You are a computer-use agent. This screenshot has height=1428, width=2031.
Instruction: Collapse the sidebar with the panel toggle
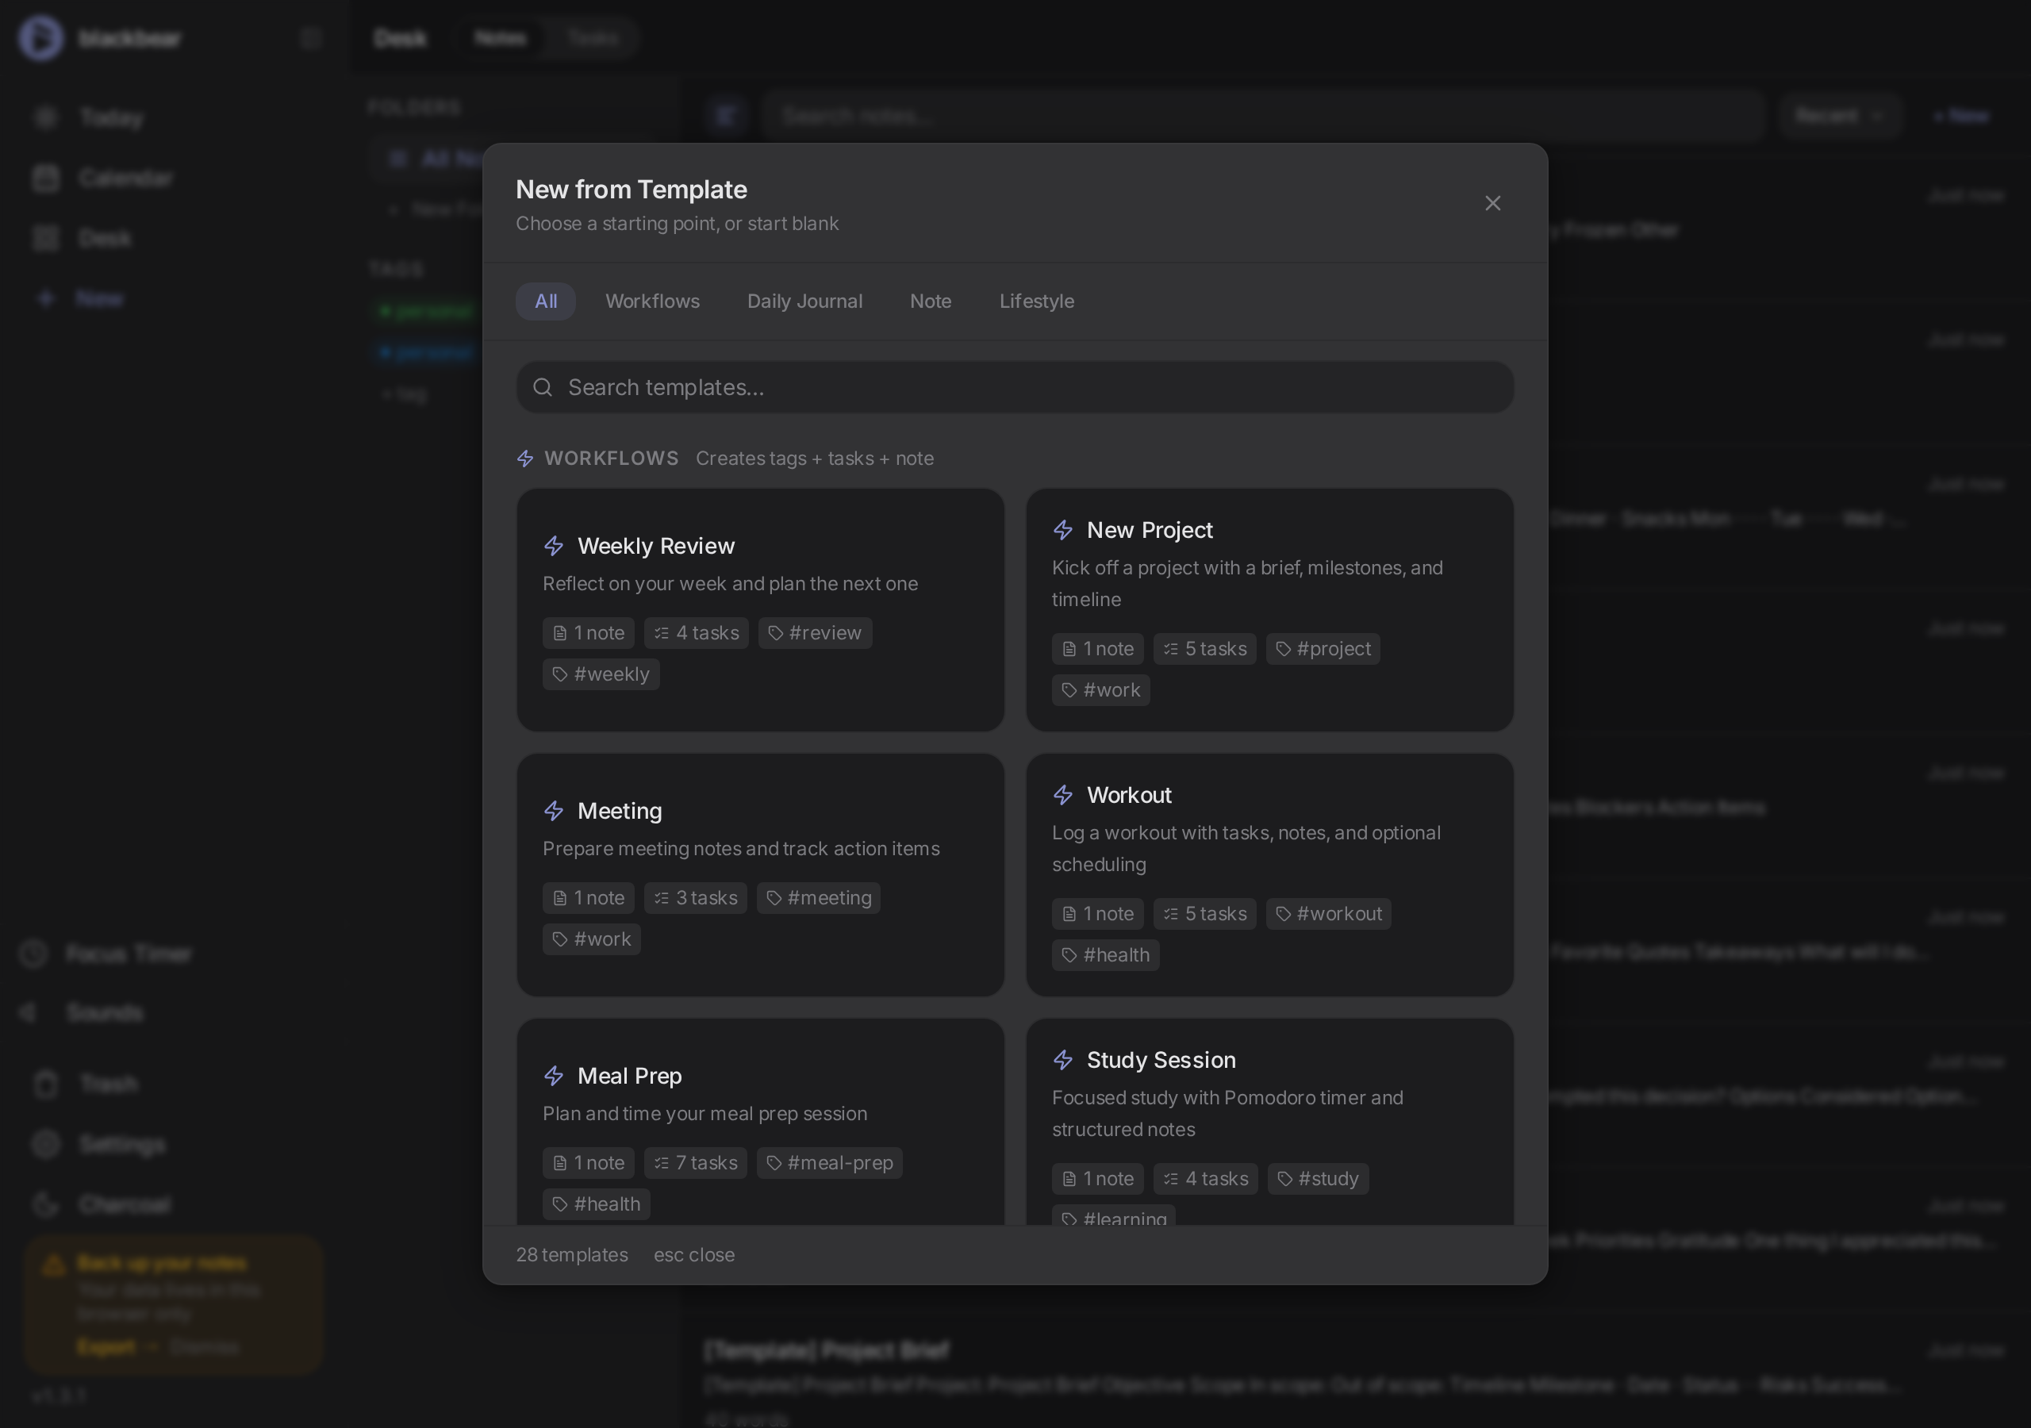(x=309, y=37)
